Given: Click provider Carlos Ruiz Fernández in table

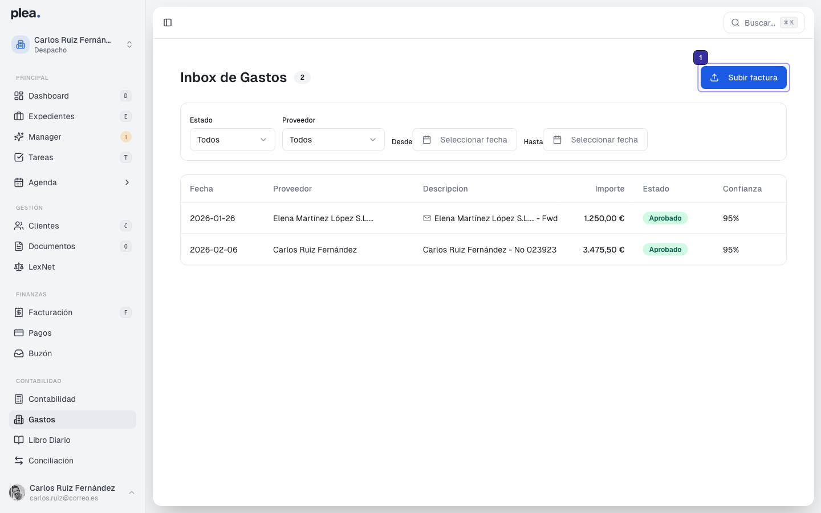Looking at the screenshot, I should click(x=315, y=250).
